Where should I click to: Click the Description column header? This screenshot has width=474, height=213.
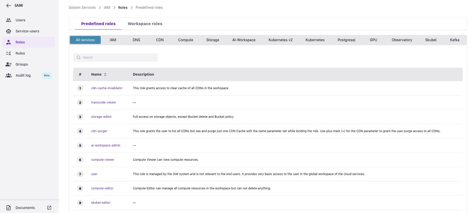143,74
